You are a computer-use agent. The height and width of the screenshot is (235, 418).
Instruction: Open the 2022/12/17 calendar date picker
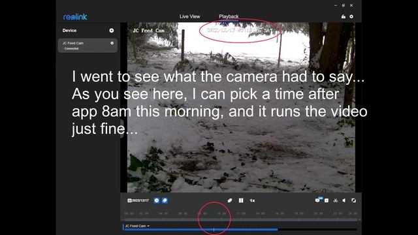tap(138, 200)
